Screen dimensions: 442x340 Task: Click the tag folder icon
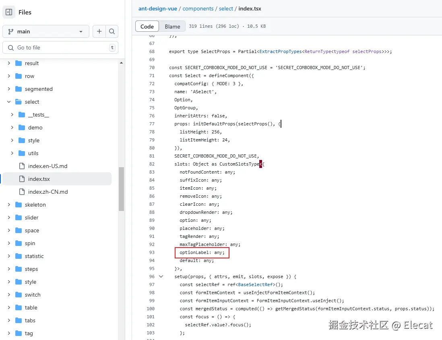pyautogui.click(x=19, y=333)
